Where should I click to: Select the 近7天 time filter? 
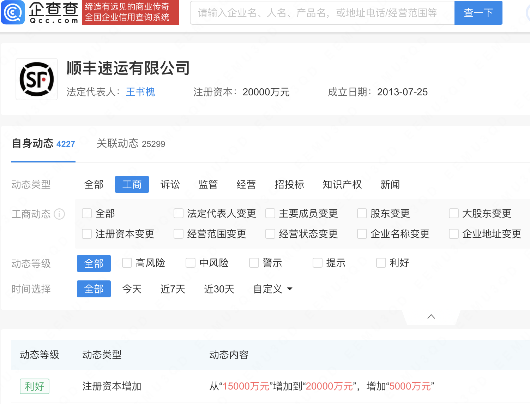point(173,289)
